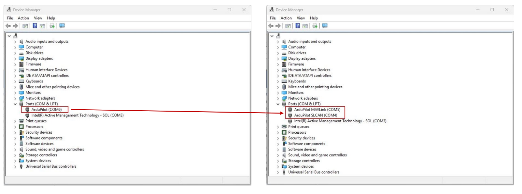Click Update driver icon in right window toolbar
Screen dimensions: 522x194
pyautogui.click(x=315, y=26)
